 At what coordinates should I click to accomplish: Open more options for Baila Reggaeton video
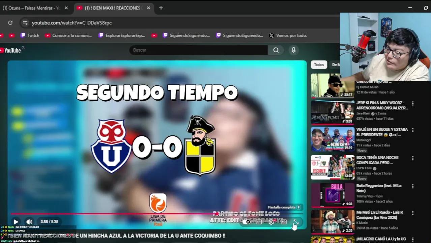click(x=413, y=186)
